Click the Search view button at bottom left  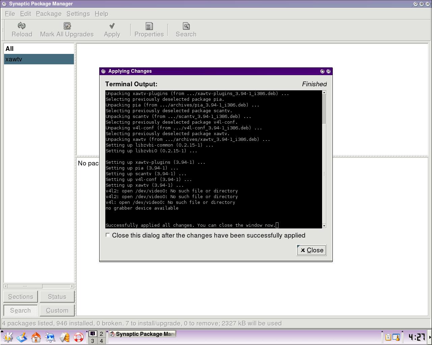point(21,310)
